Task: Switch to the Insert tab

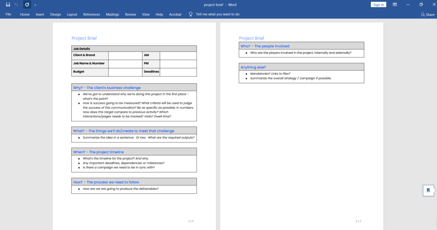Action: [40, 14]
